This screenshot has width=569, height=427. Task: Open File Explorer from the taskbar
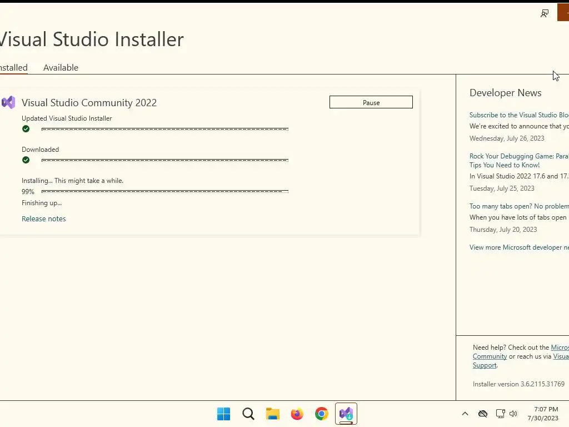click(272, 414)
